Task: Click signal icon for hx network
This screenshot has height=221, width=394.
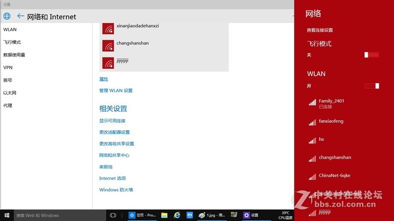Action: 312,140
